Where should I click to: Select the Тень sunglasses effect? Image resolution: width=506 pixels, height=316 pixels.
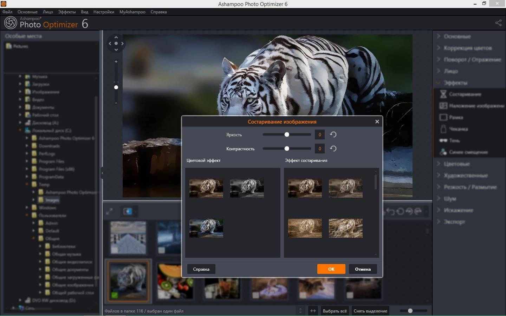(x=449, y=140)
